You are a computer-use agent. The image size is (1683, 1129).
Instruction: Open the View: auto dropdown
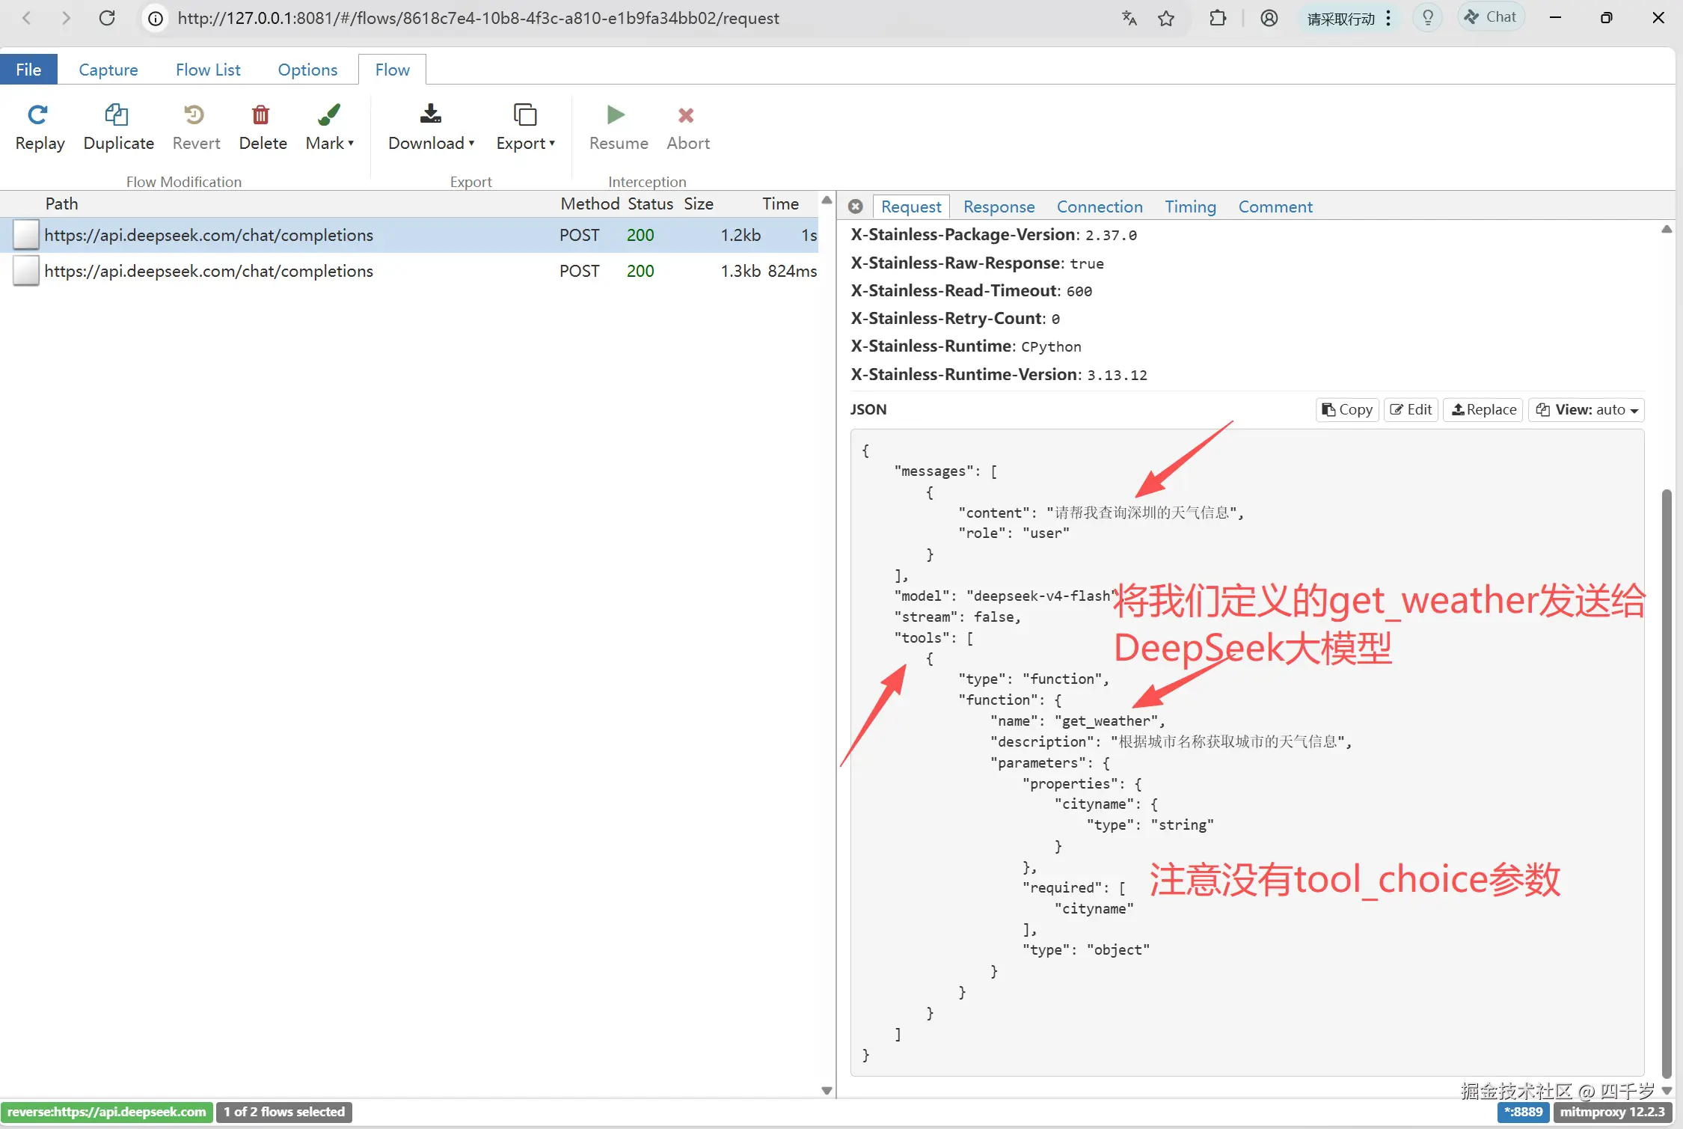click(x=1586, y=409)
